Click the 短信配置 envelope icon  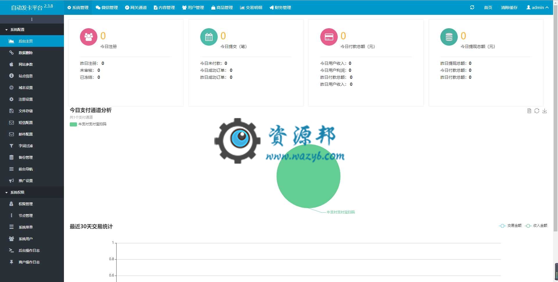[11, 122]
